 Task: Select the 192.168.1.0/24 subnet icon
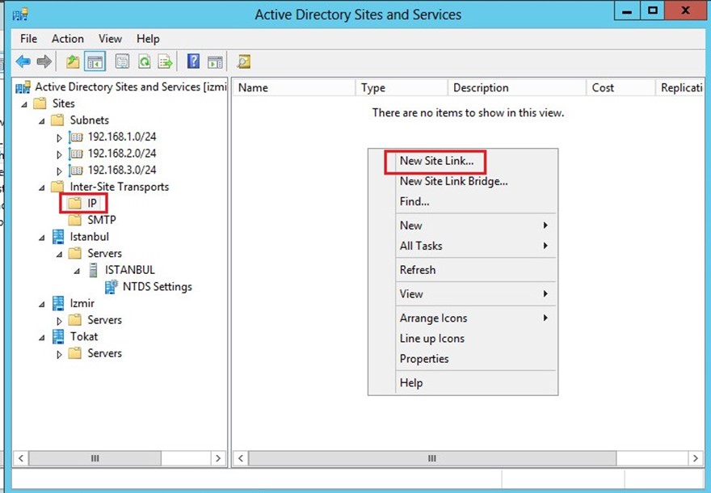(76, 137)
